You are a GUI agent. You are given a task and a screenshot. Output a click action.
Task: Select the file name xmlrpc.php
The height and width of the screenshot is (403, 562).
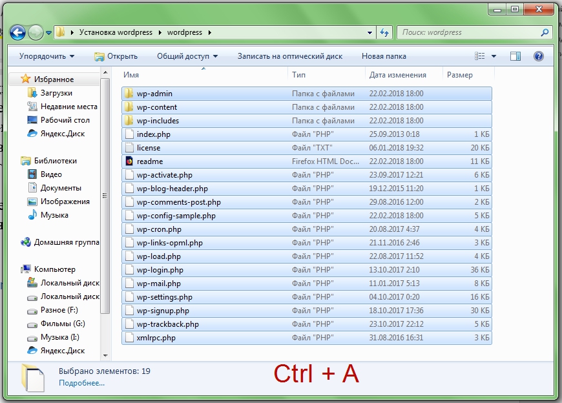(156, 338)
